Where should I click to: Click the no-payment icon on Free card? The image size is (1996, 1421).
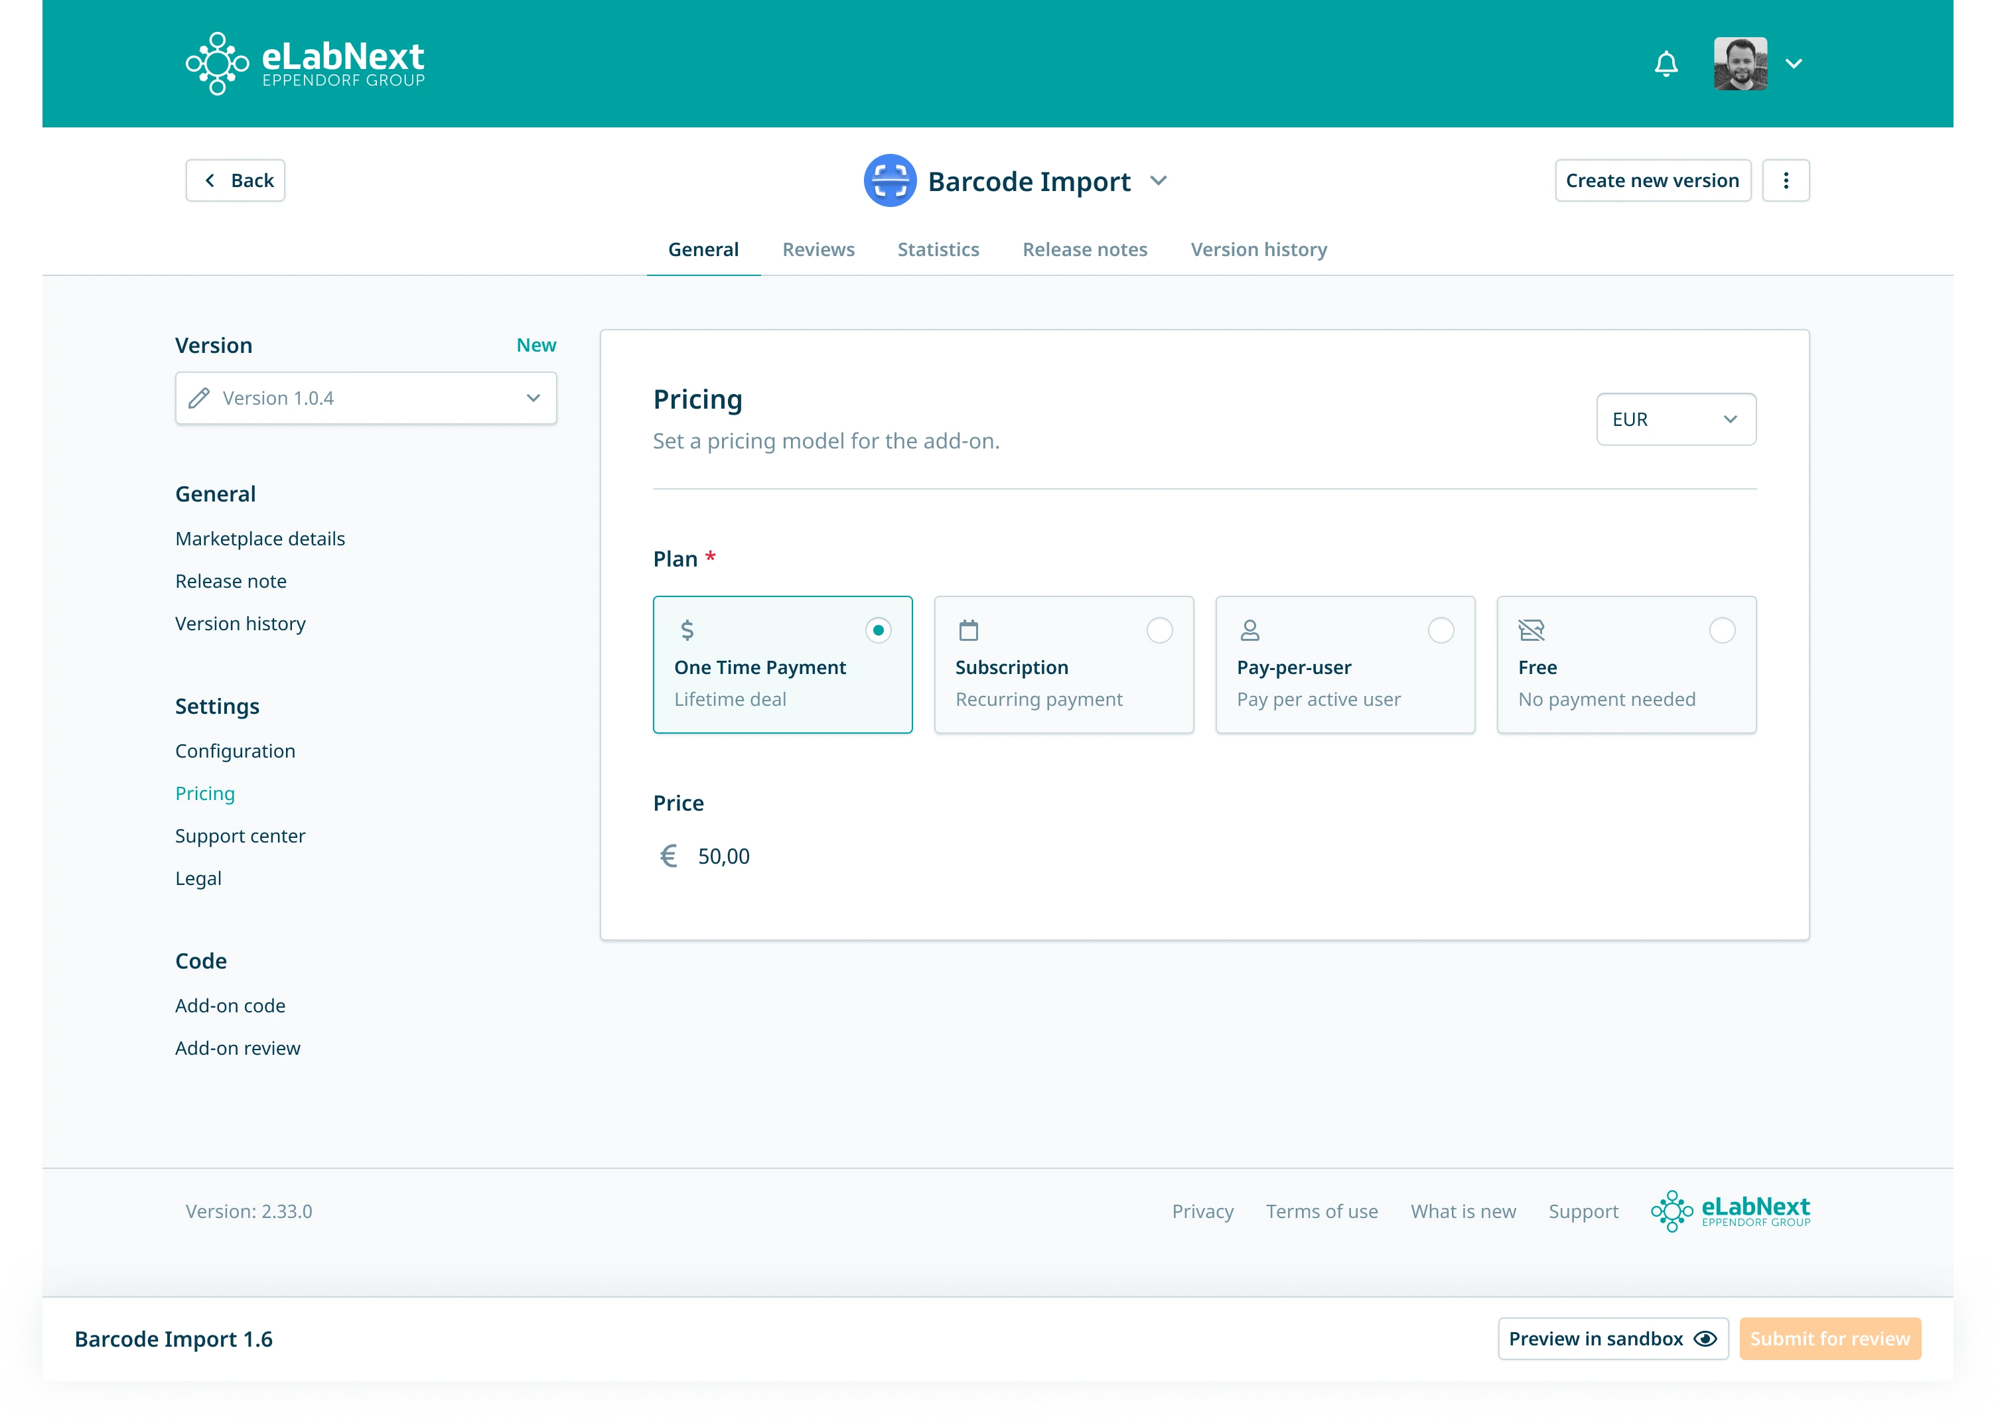coord(1530,630)
